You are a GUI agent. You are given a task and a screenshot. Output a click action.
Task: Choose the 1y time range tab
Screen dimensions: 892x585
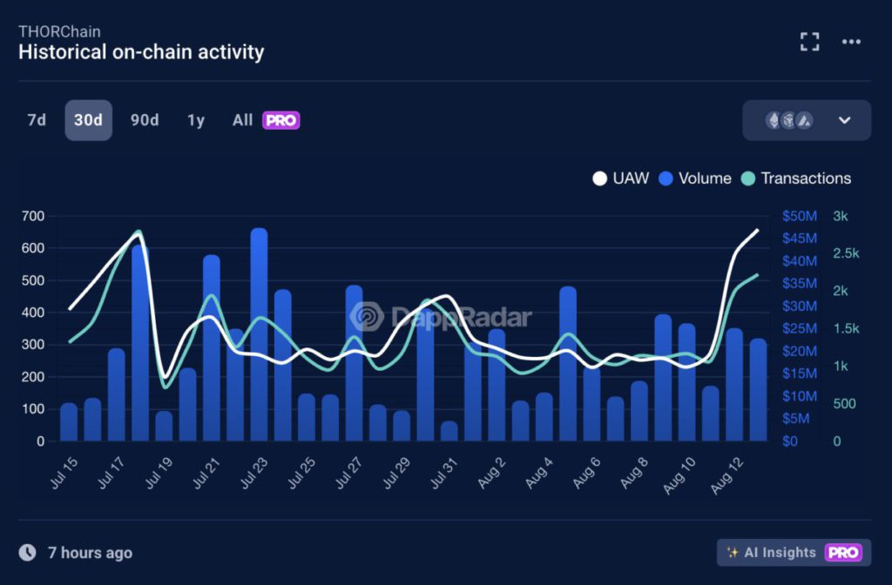point(196,120)
